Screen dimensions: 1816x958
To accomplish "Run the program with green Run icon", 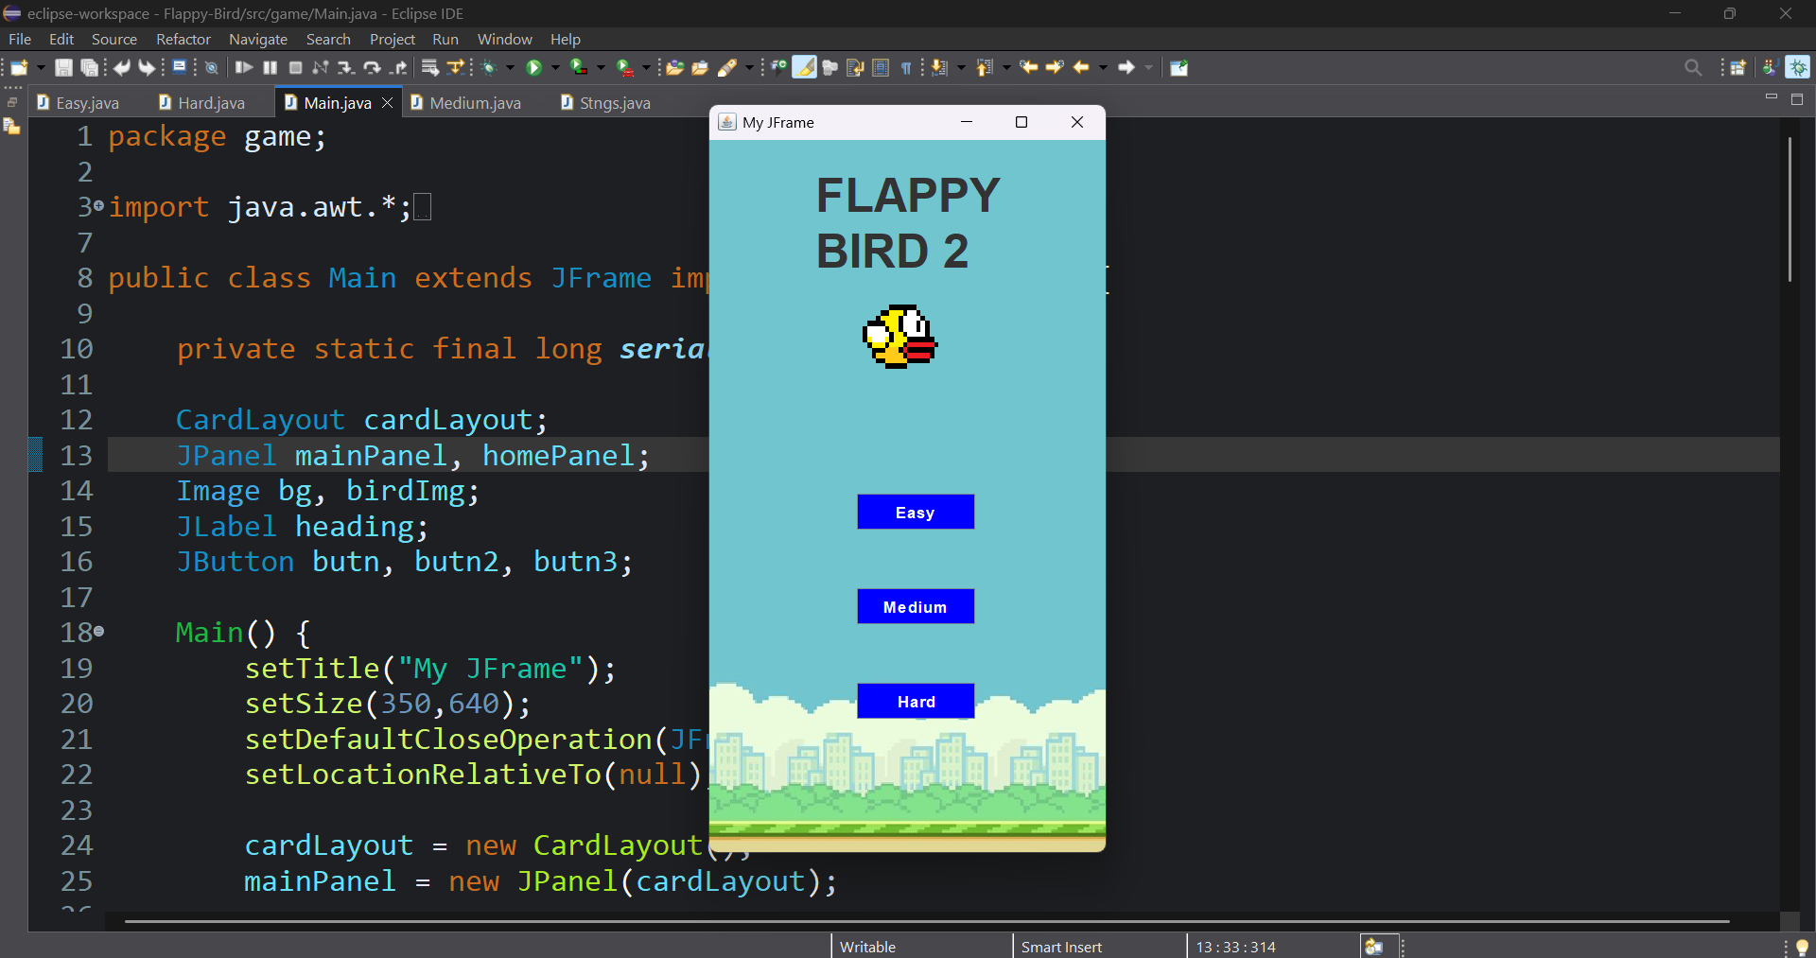I will pyautogui.click(x=533, y=68).
